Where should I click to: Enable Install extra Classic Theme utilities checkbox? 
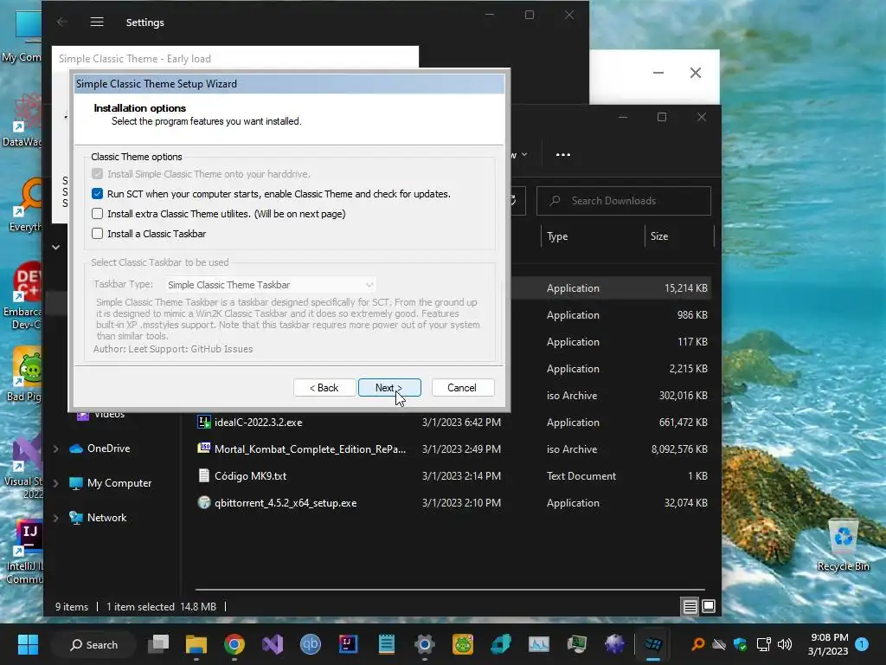(97, 214)
